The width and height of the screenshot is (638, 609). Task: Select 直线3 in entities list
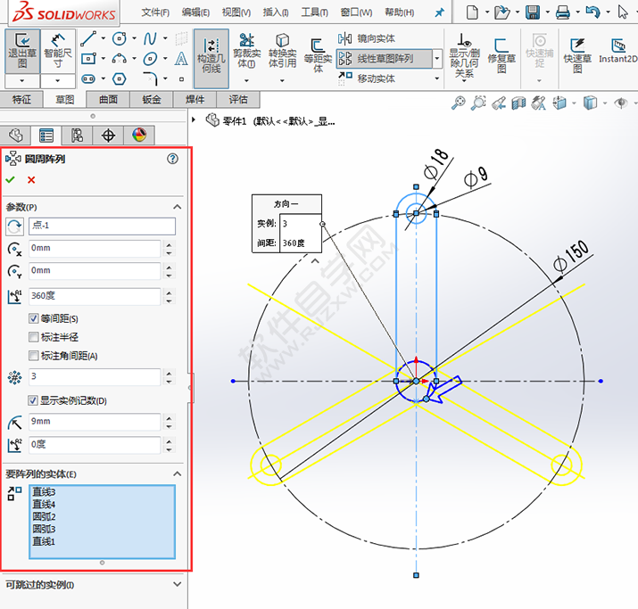[44, 492]
